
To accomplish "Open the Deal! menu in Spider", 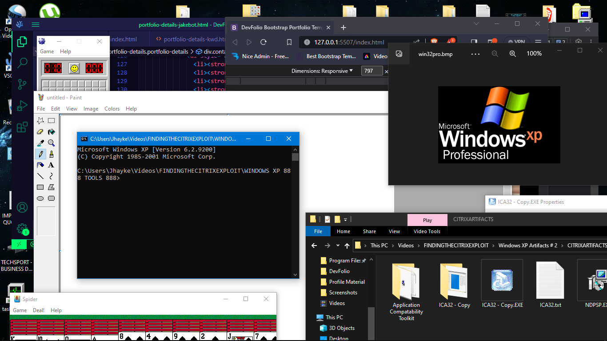I will 39,310.
